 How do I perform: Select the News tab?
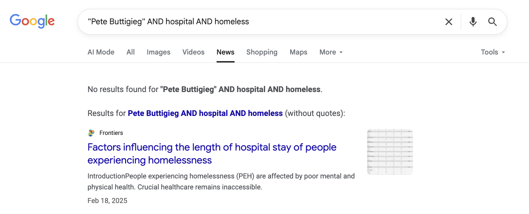pos(225,52)
